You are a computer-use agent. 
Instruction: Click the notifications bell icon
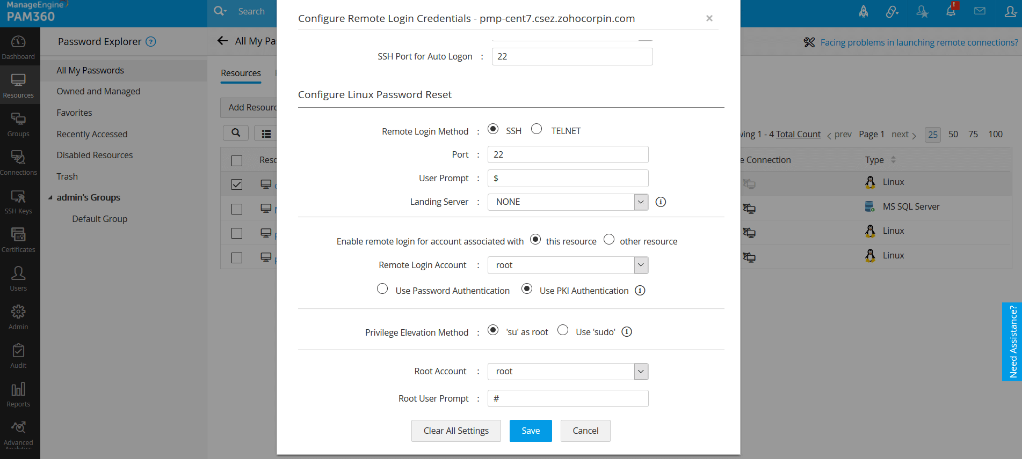coord(951,11)
